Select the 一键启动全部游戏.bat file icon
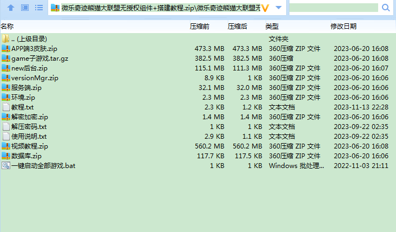Viewport: 396px width, 232px height. tap(6, 166)
